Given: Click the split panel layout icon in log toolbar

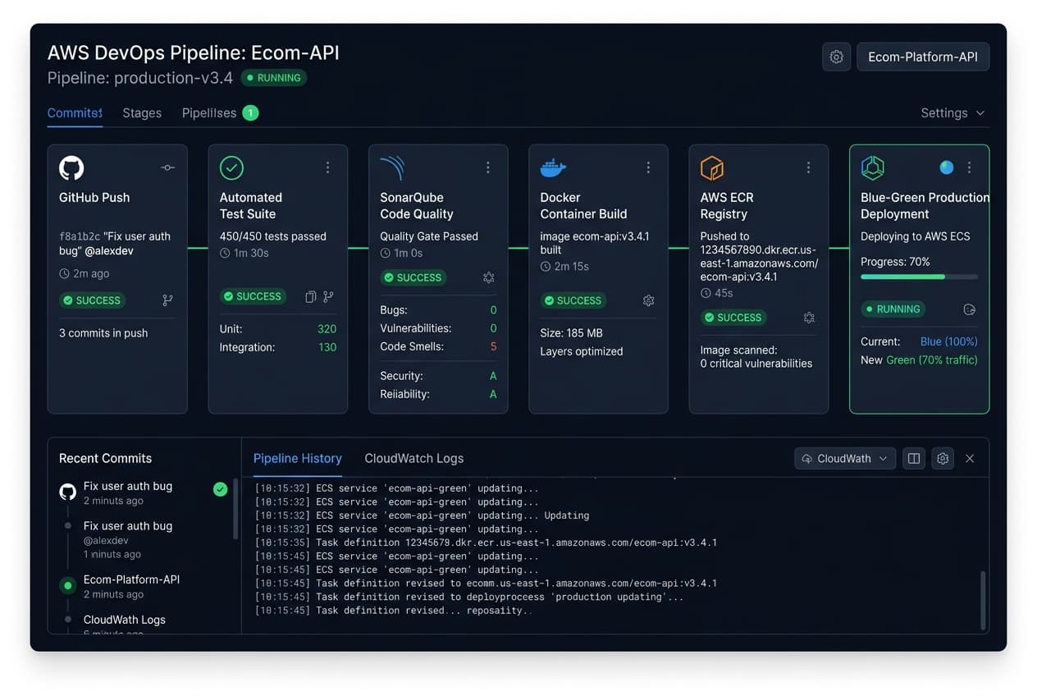Looking at the screenshot, I should (914, 458).
